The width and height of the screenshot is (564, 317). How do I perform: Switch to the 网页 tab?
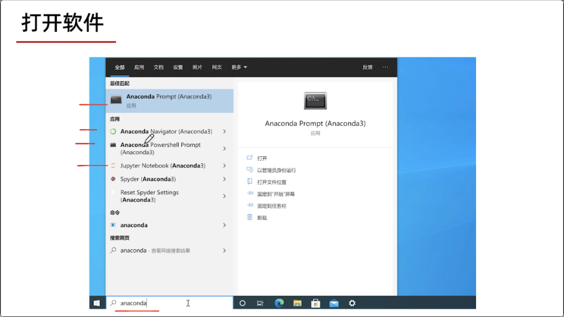pyautogui.click(x=217, y=67)
